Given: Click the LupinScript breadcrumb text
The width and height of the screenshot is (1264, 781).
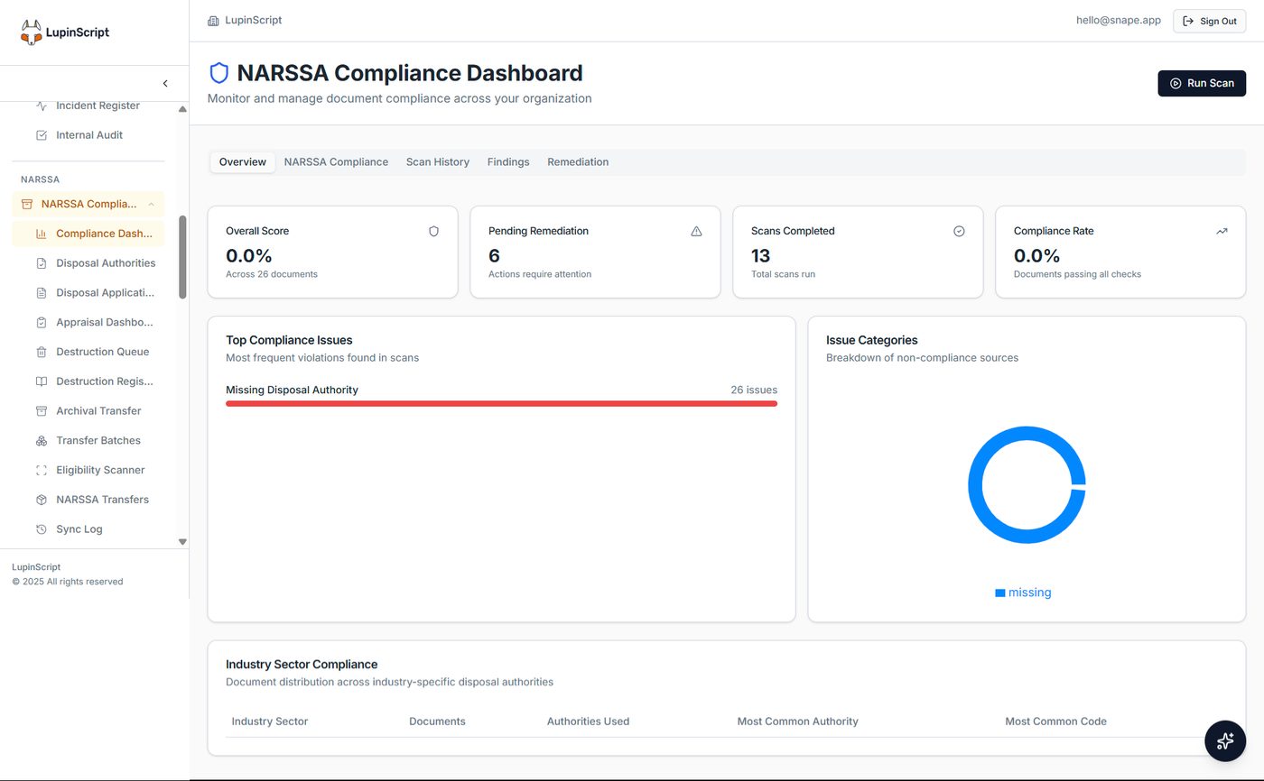Looking at the screenshot, I should coord(253,20).
